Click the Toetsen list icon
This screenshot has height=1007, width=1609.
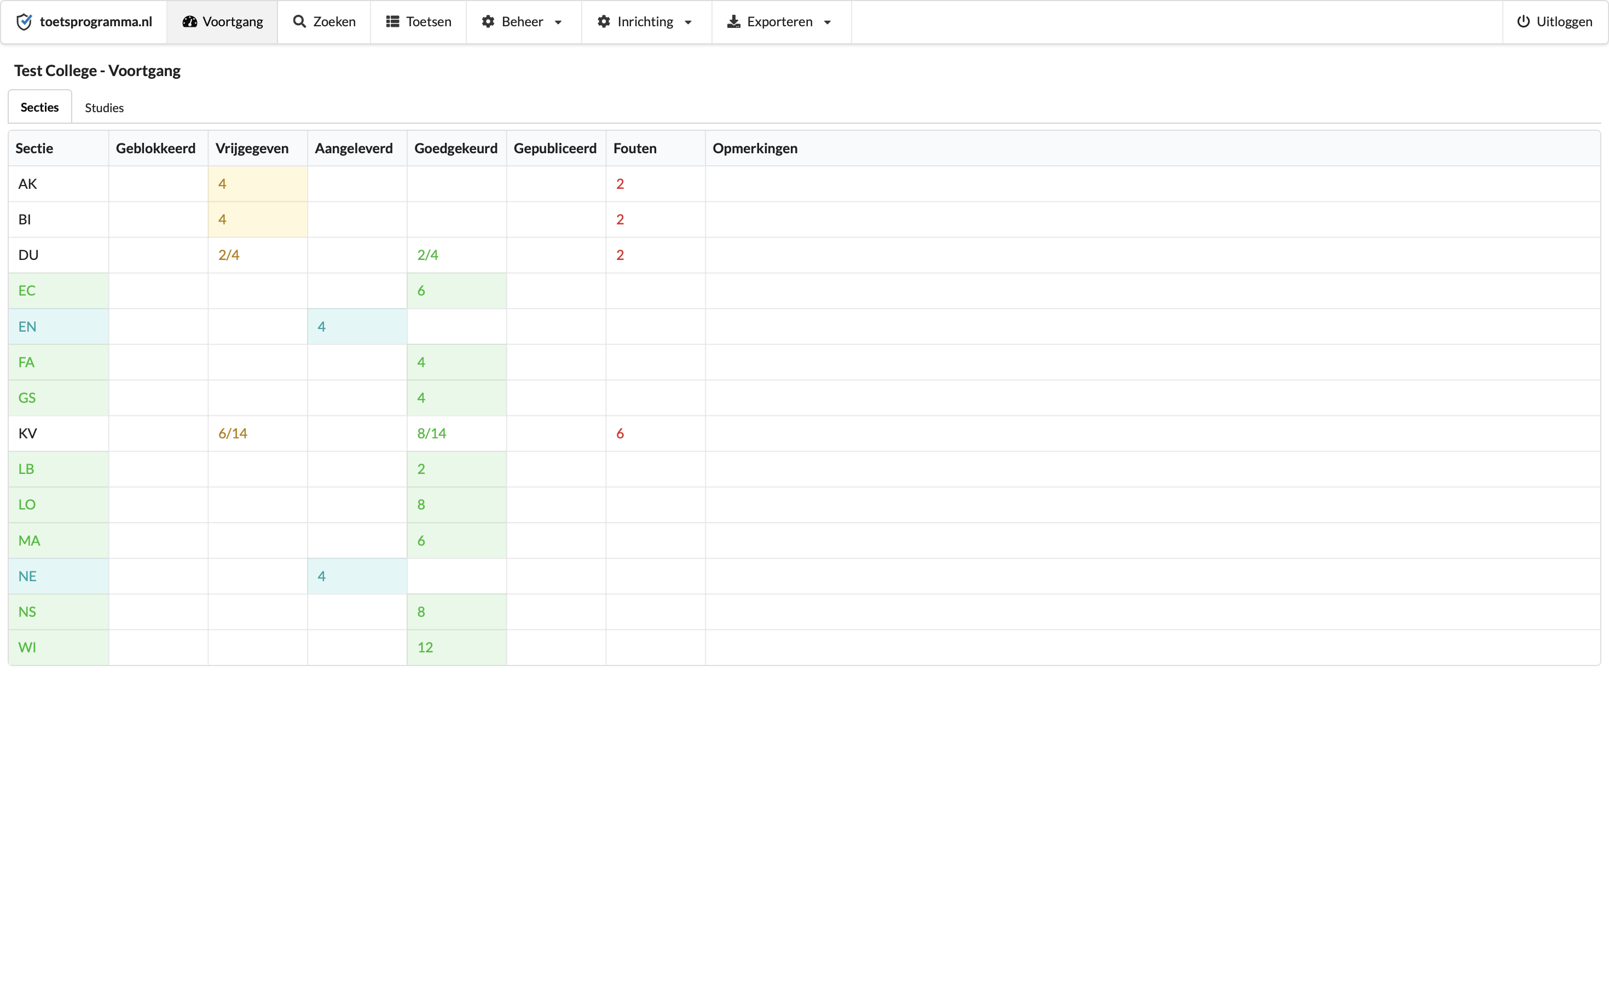point(393,22)
